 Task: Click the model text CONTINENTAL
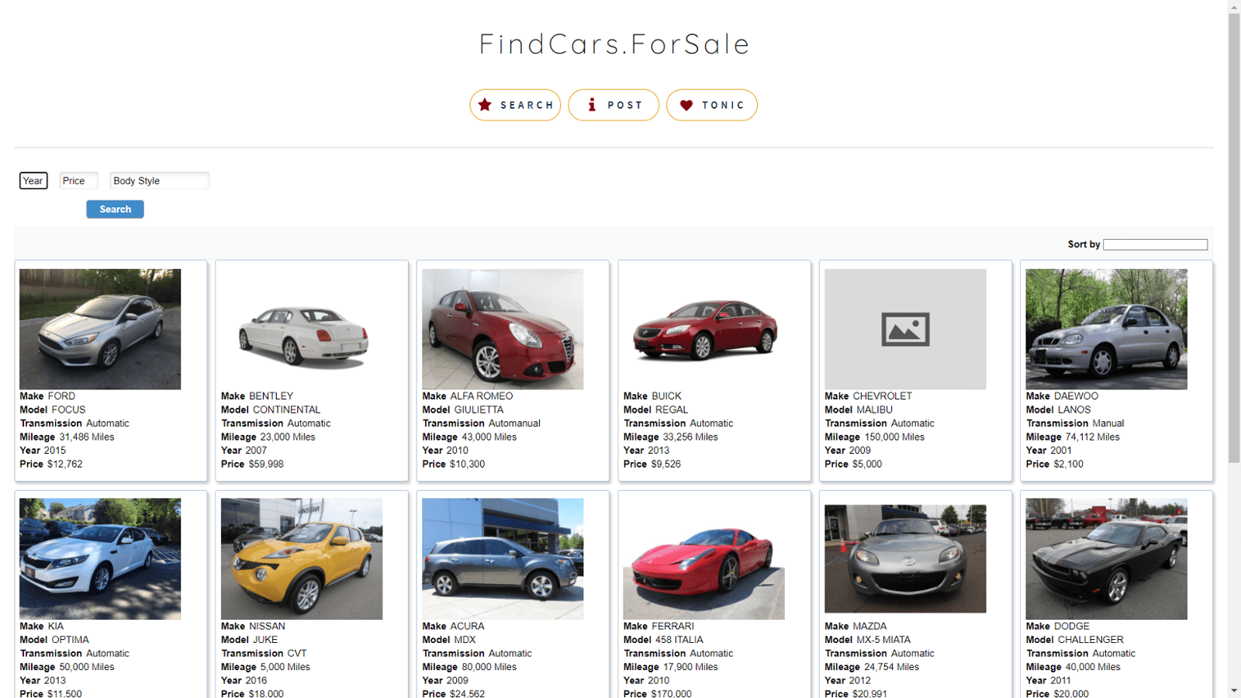(286, 409)
